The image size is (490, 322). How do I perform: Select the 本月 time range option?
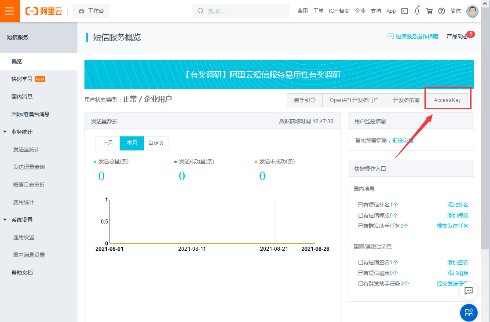click(x=132, y=143)
